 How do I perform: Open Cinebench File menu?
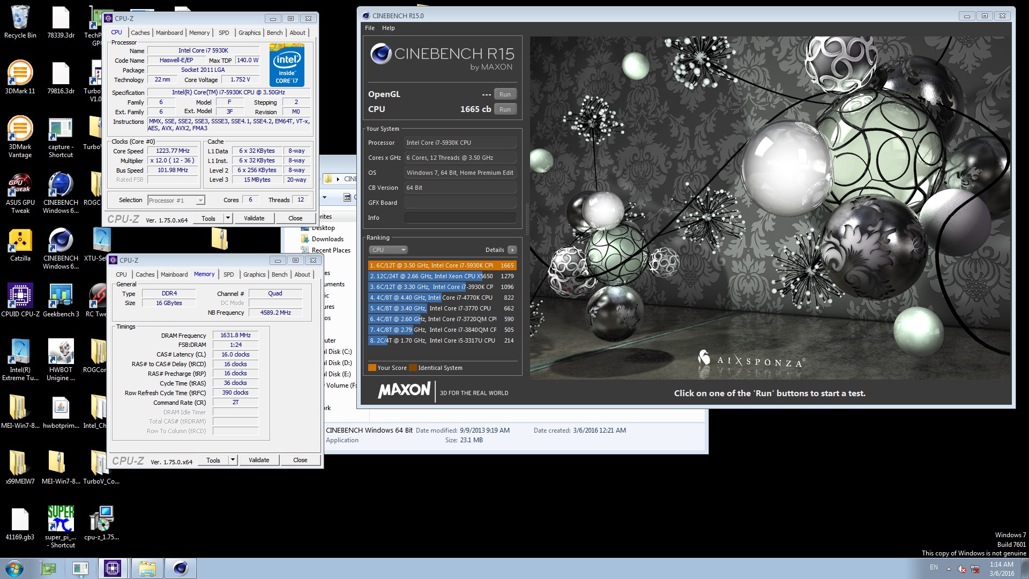click(370, 28)
